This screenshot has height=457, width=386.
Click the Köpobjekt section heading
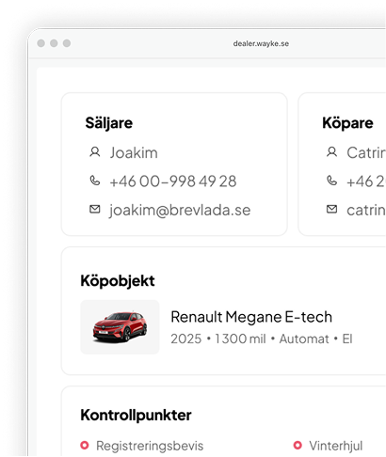pos(118,280)
